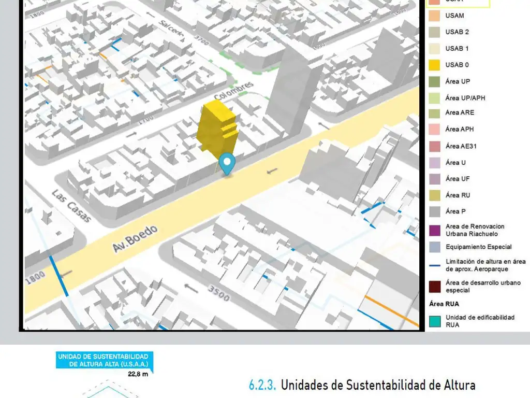Click the yellow USAB 0 swatch

point(434,65)
